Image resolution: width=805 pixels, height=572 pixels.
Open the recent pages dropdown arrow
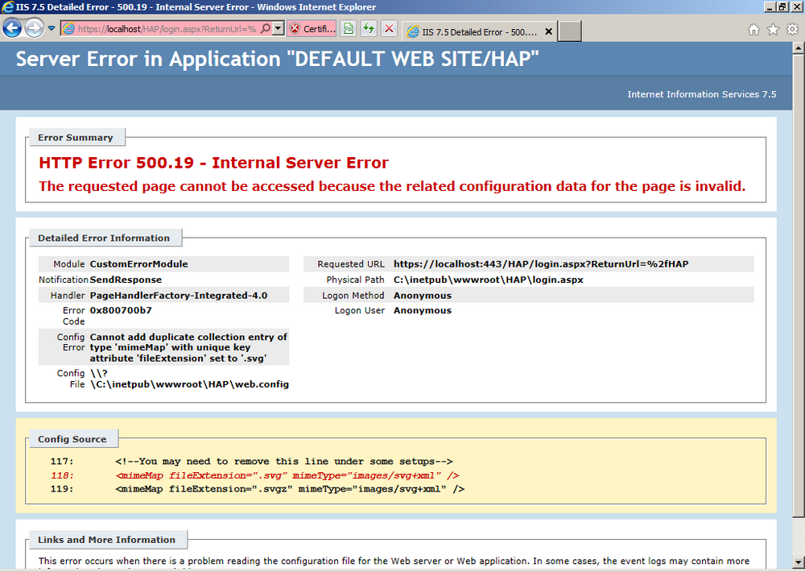pyautogui.click(x=52, y=28)
